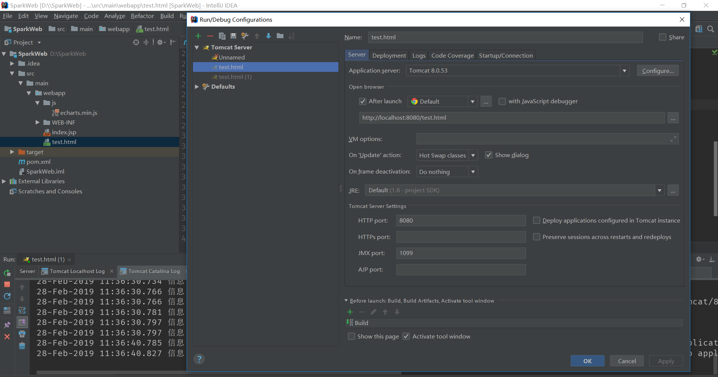Screen dimensions: 718x377
Task: Expand Defaults tree node
Action: (x=197, y=87)
